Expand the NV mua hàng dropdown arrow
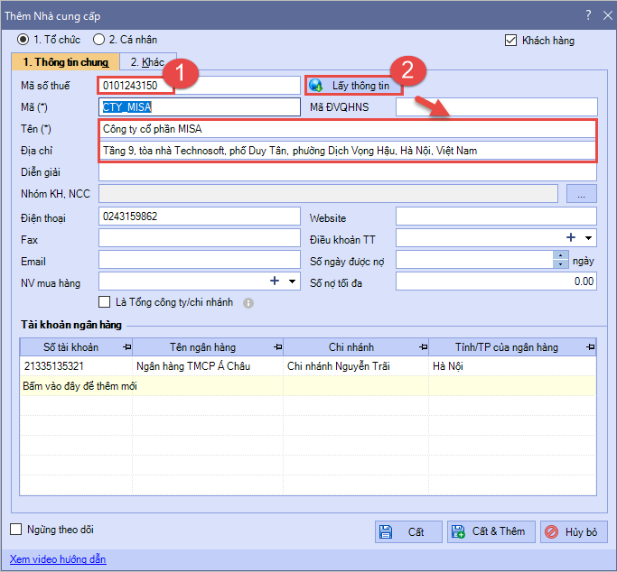 coord(292,282)
